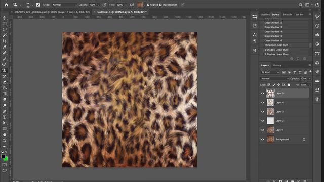324x182 pixels.
Task: Lock position icon in Layers panel
Action: coord(279,85)
